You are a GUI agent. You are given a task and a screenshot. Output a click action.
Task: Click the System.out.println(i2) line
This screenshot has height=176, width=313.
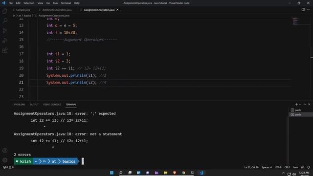(71, 83)
